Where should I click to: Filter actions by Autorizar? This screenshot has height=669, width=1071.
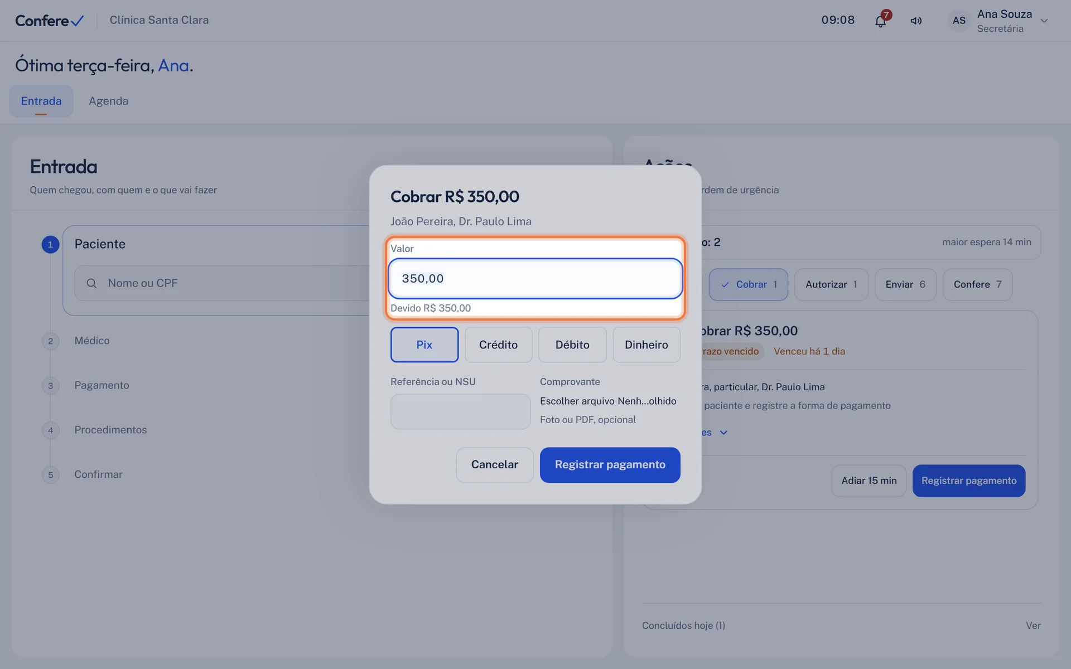[831, 284]
